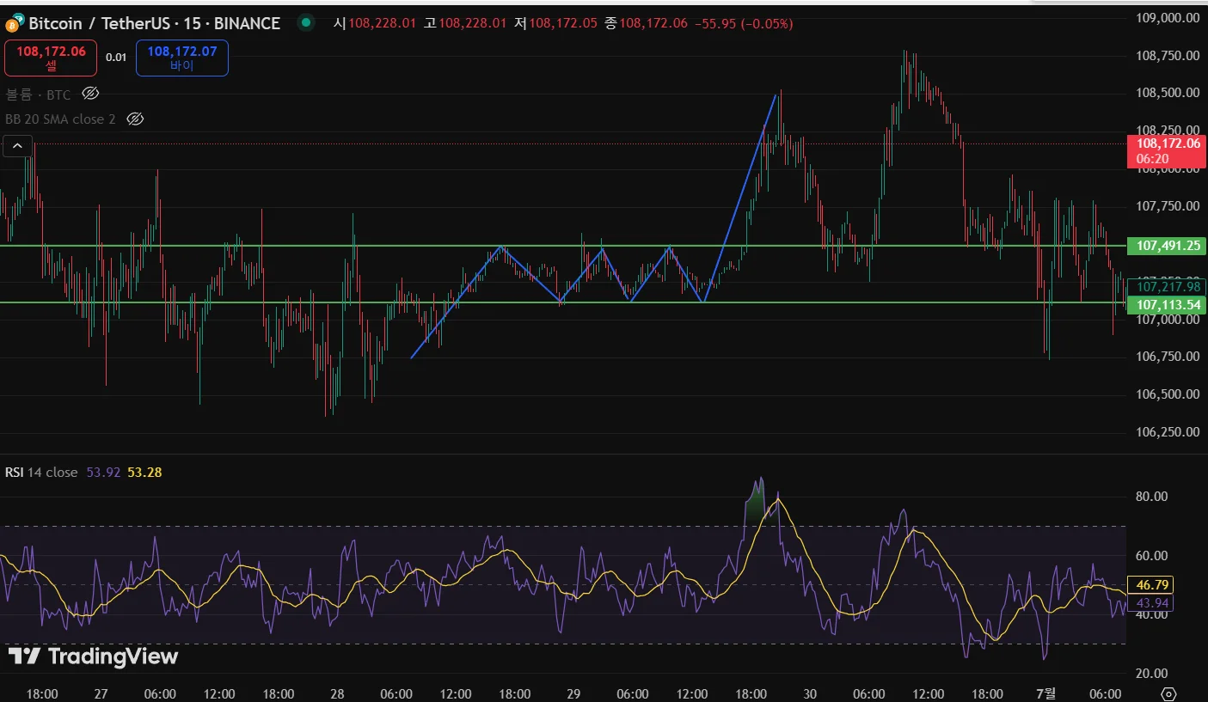Image resolution: width=1208 pixels, height=702 pixels.
Task: Click the change value −55.95 (−0.05%)
Action: coord(745,23)
